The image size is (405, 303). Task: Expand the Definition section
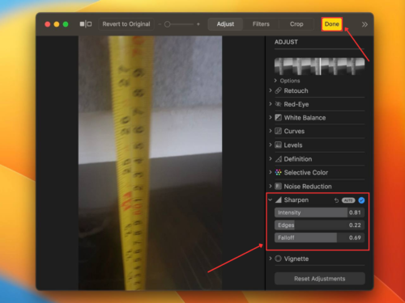271,159
